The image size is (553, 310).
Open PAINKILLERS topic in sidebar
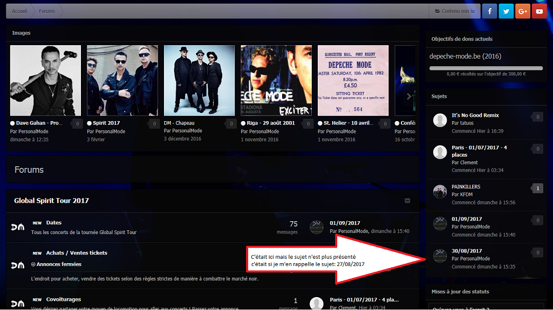466,187
